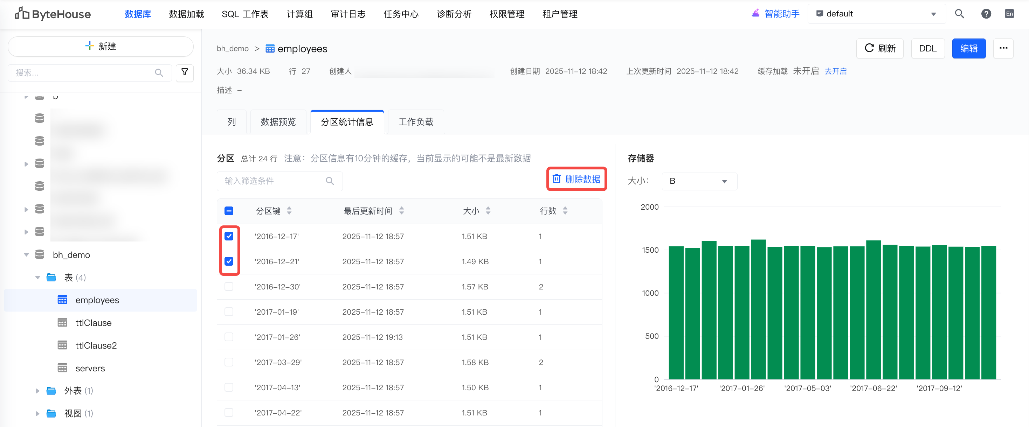Click the filter funnel icon in sidebar

click(185, 72)
